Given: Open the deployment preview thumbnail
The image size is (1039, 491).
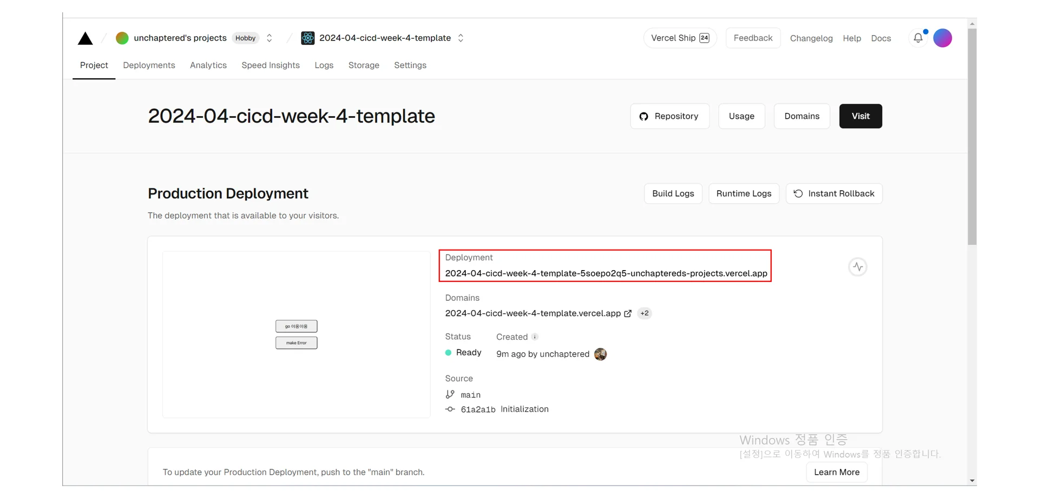Looking at the screenshot, I should tap(297, 334).
